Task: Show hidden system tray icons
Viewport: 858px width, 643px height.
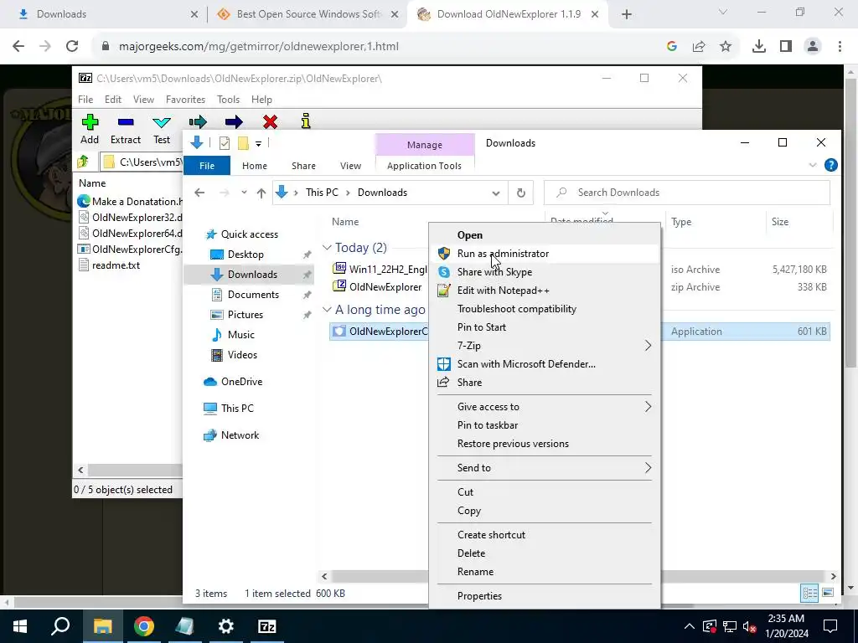Action: [690, 626]
